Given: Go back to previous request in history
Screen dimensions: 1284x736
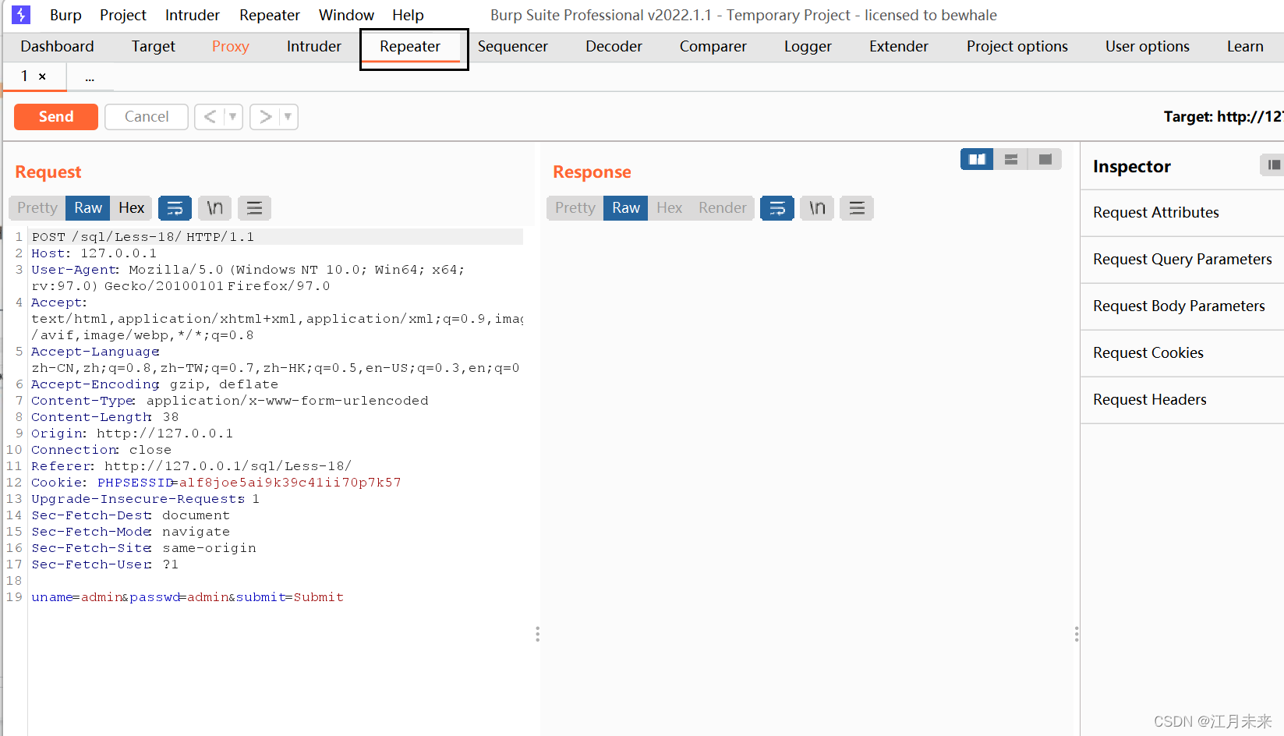Looking at the screenshot, I should click(x=209, y=117).
